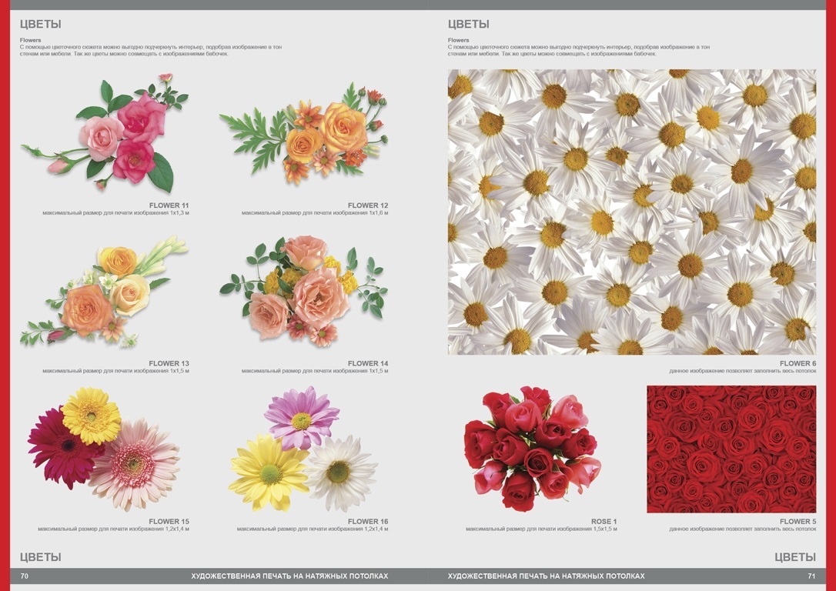836x591 pixels.
Task: Click page number 71 in footer
Action: [811, 576]
